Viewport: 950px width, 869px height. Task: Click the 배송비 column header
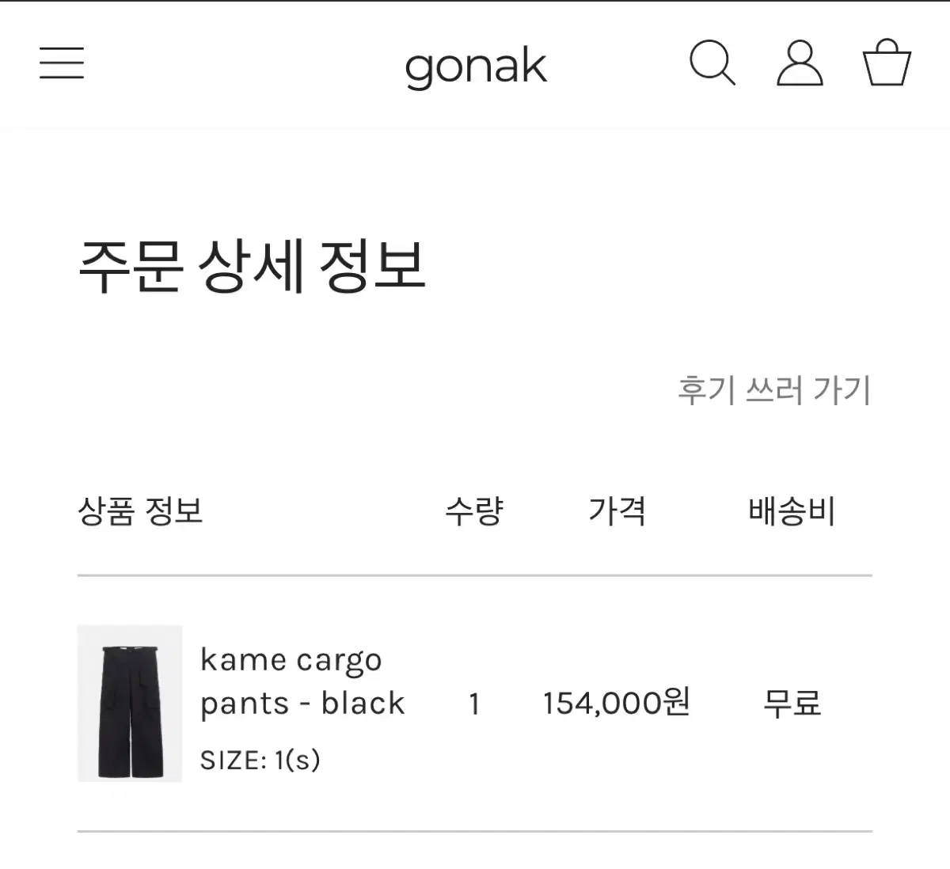coord(792,510)
